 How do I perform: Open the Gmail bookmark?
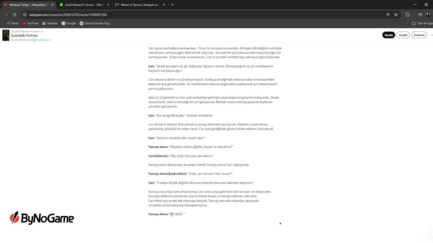coord(12,23)
